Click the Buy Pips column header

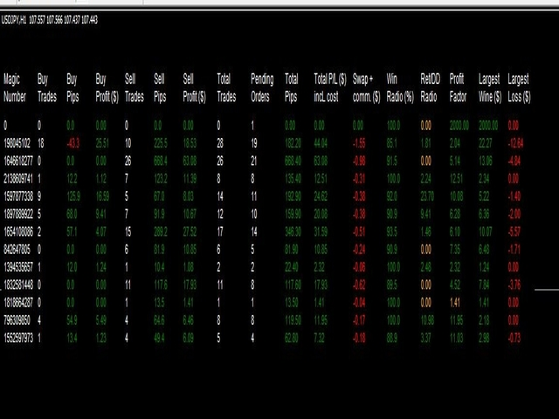coord(72,87)
